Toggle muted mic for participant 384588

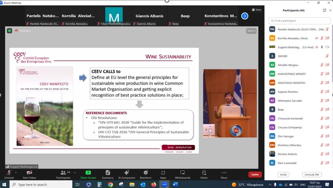[x=327, y=56]
